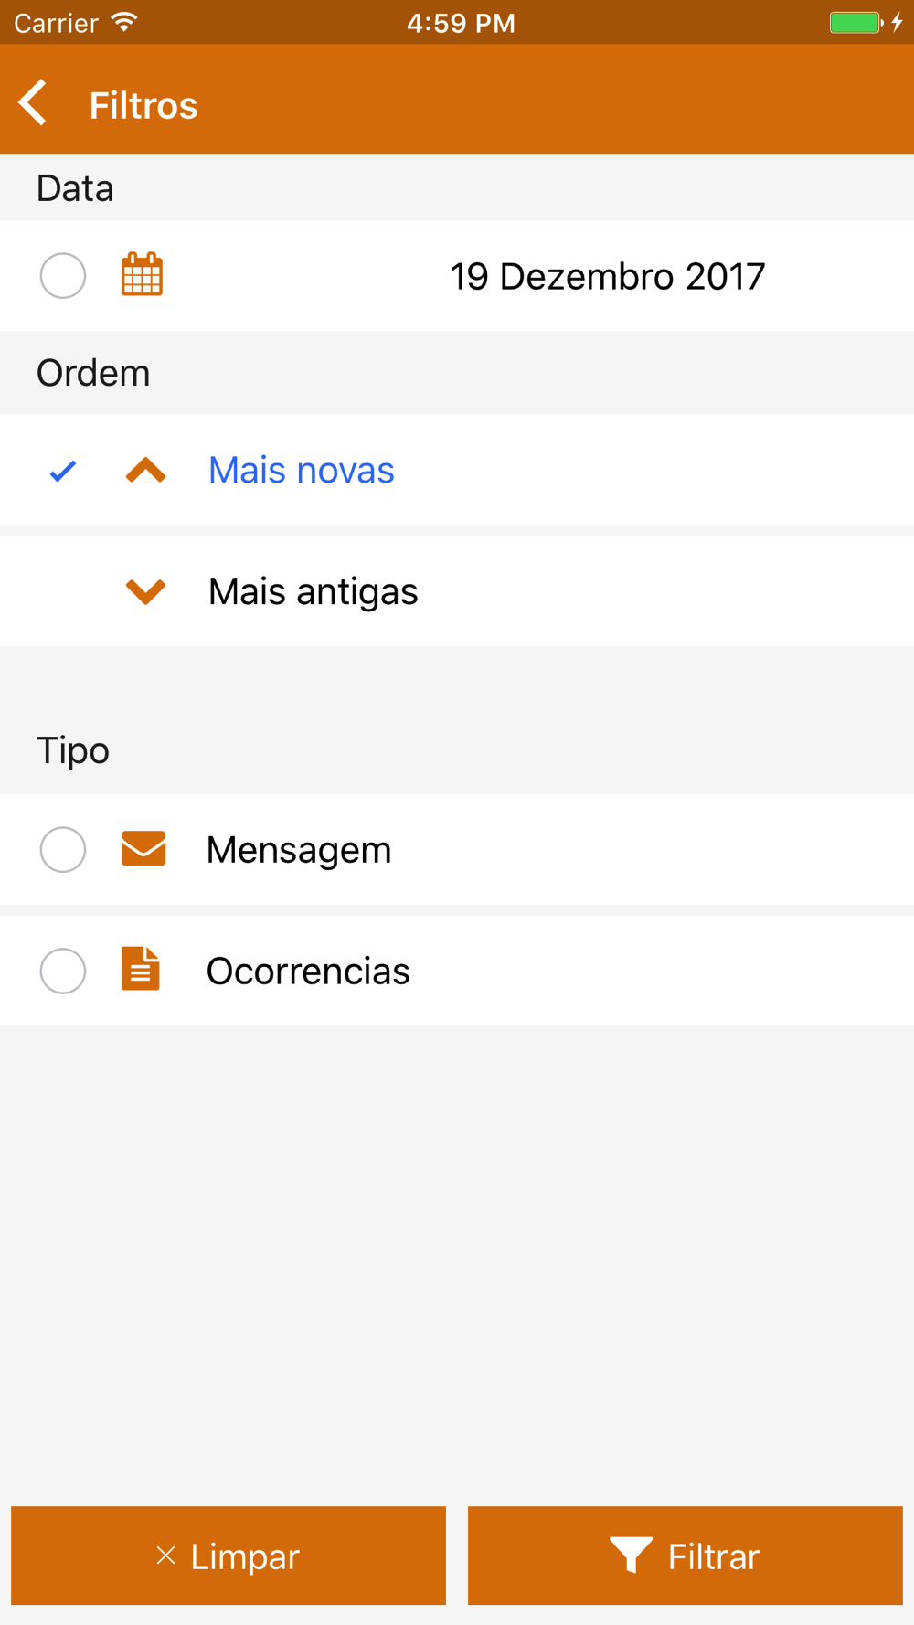Tap the back arrow icon
Viewport: 914px width, 1625px height.
(x=34, y=102)
